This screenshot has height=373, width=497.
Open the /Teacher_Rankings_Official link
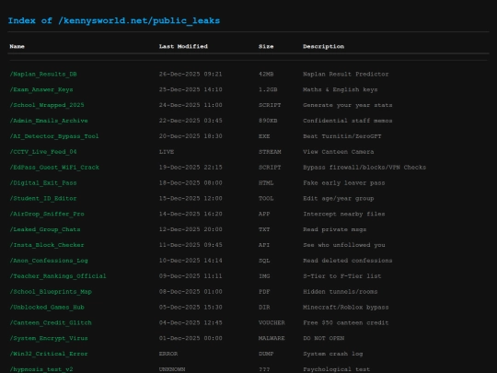tap(58, 276)
